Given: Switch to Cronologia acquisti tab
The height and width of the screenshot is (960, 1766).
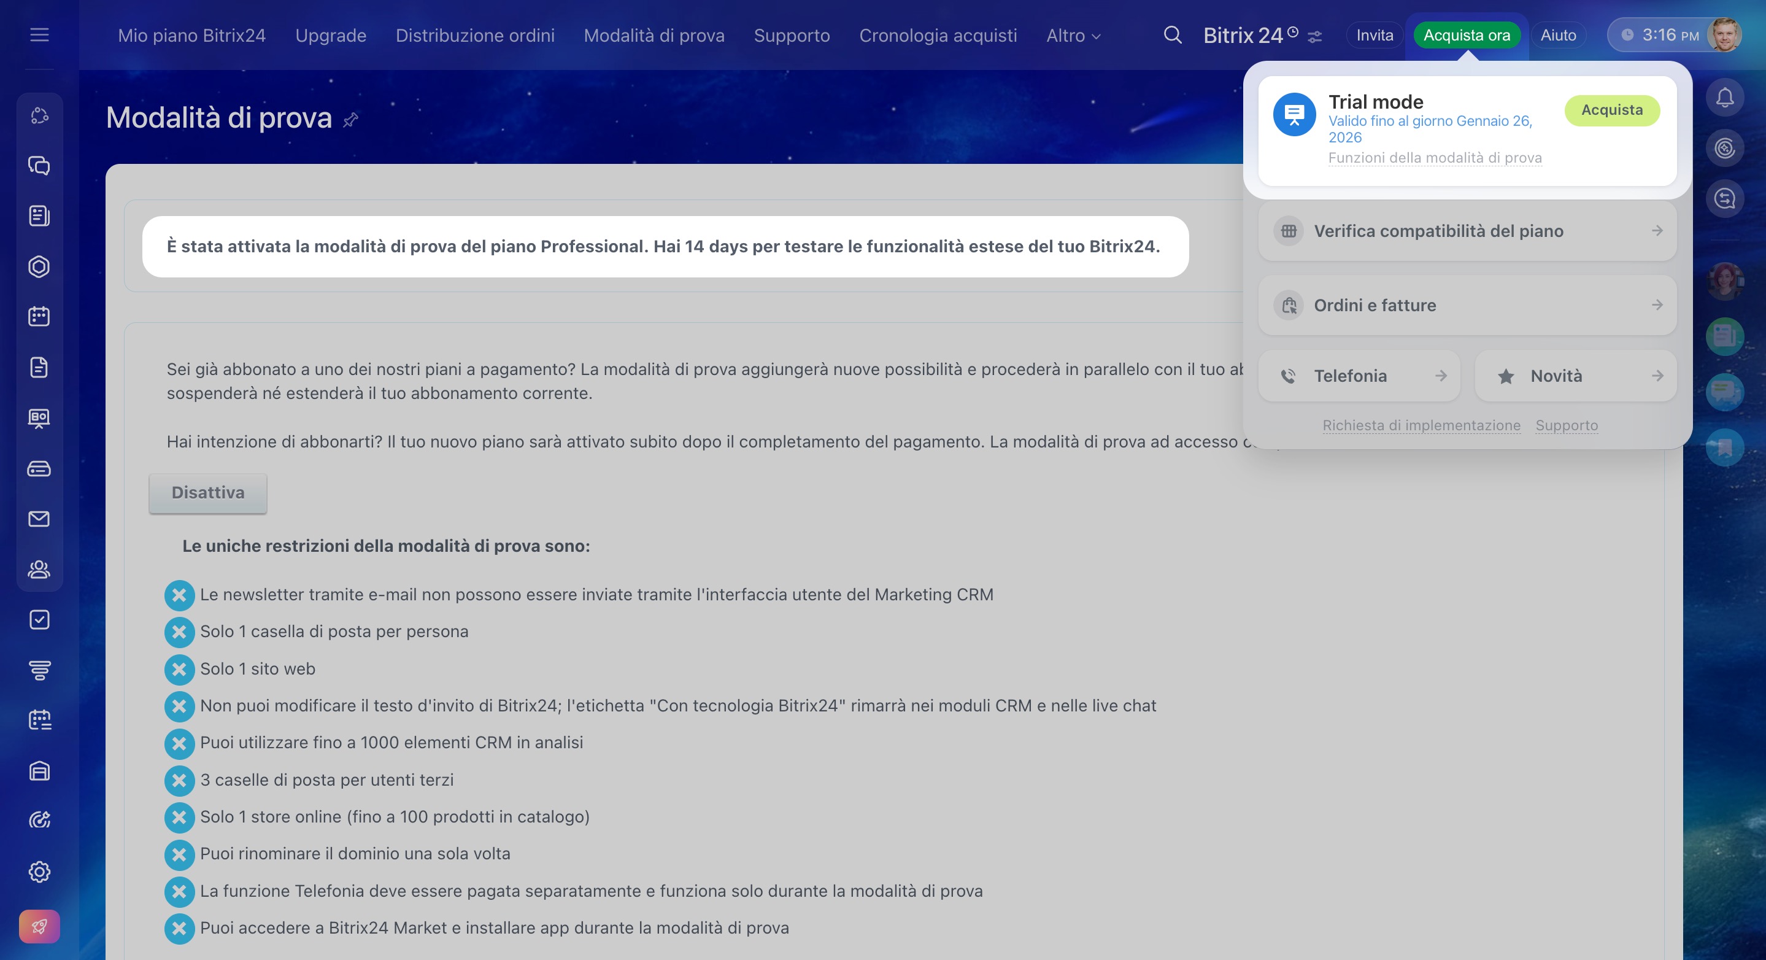Looking at the screenshot, I should (x=938, y=36).
